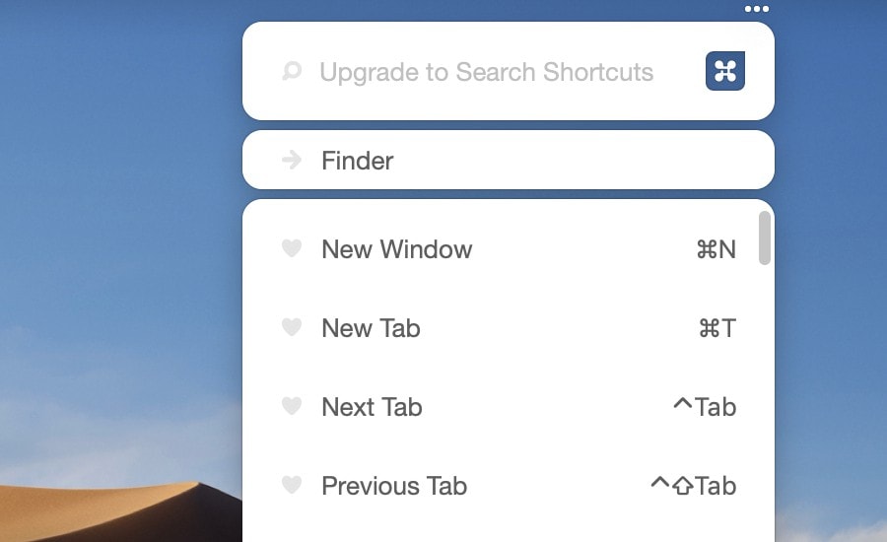Image resolution: width=887 pixels, height=542 pixels.
Task: Favorite the New Window shortcut
Action: [292, 248]
